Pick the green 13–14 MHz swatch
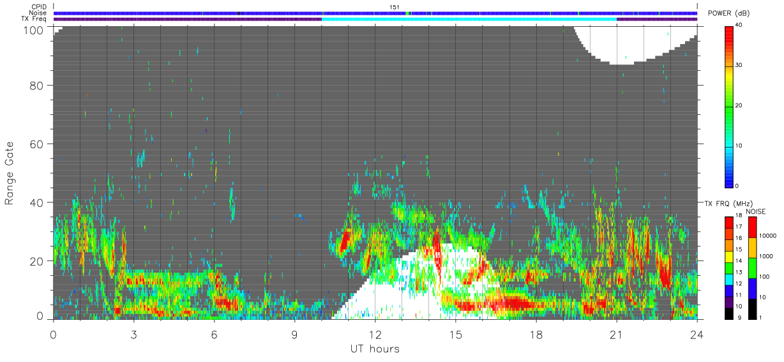 pyautogui.click(x=730, y=268)
